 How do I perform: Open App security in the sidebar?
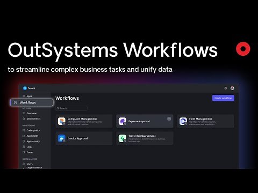pyautogui.click(x=31, y=142)
